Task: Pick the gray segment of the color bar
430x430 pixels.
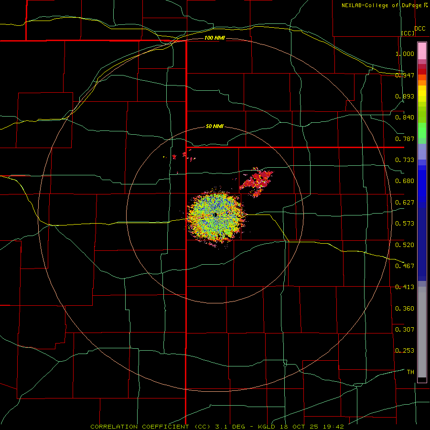Action: 422,332
